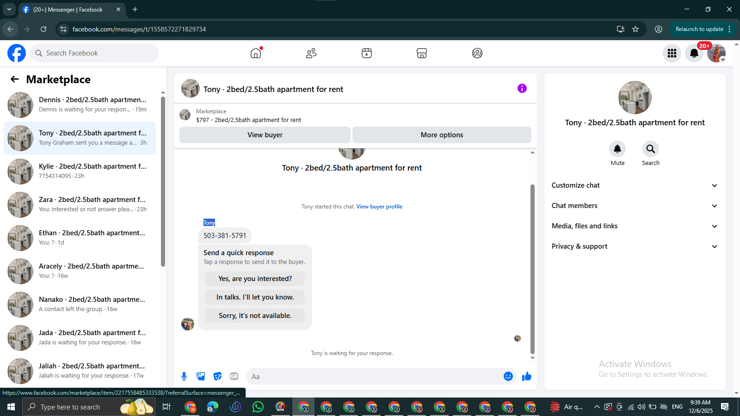Open the Facebook home logo
The width and height of the screenshot is (740, 416).
17,53
